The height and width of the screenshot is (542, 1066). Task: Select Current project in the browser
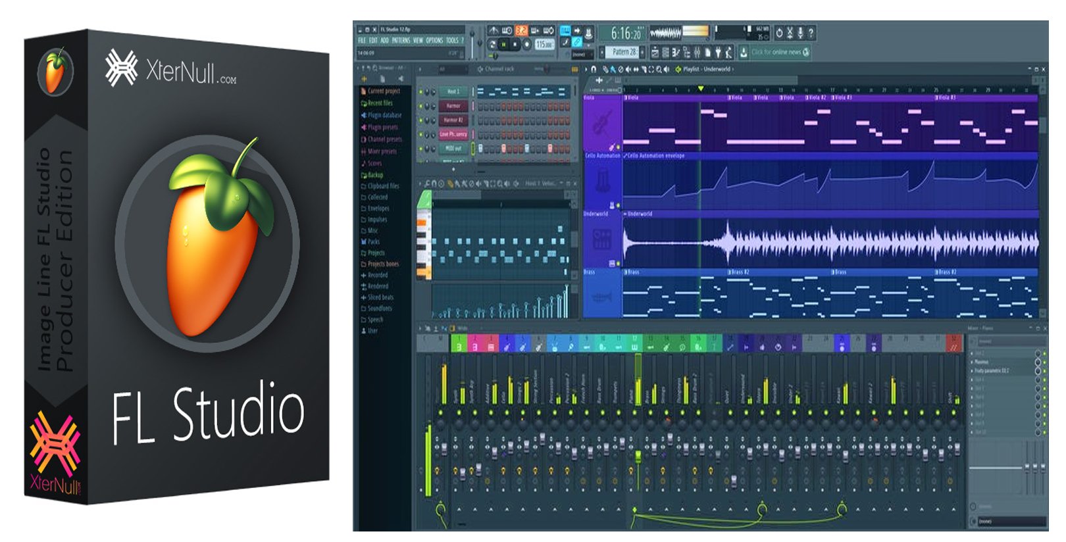[x=381, y=91]
